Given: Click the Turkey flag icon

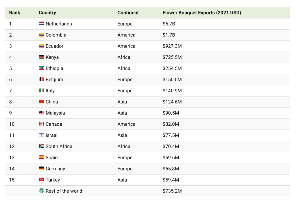Looking at the screenshot, I should tap(42, 180).
